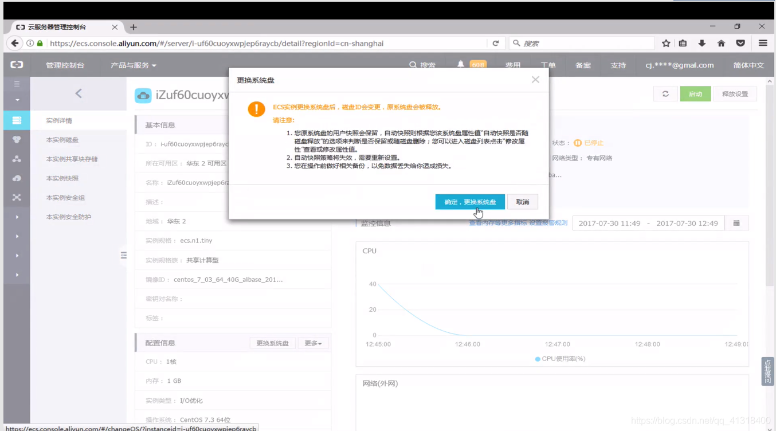Switch language via 简体中文

click(748, 65)
